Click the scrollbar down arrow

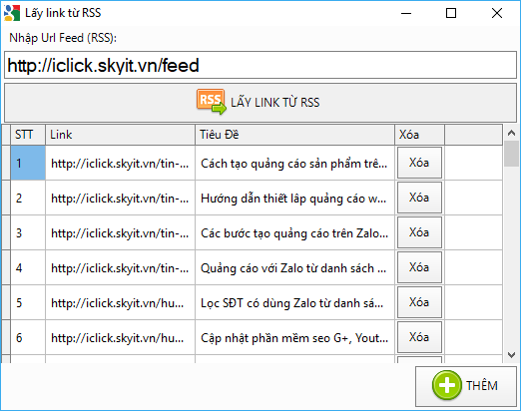511,355
